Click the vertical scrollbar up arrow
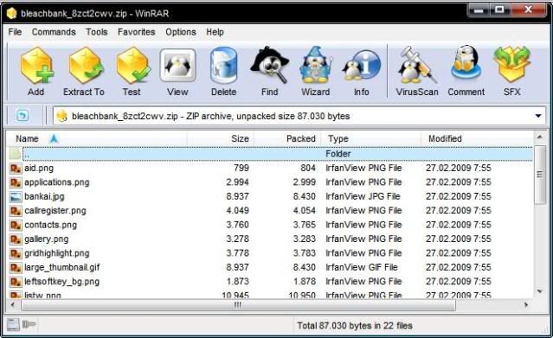553x338 pixels. [x=540, y=137]
